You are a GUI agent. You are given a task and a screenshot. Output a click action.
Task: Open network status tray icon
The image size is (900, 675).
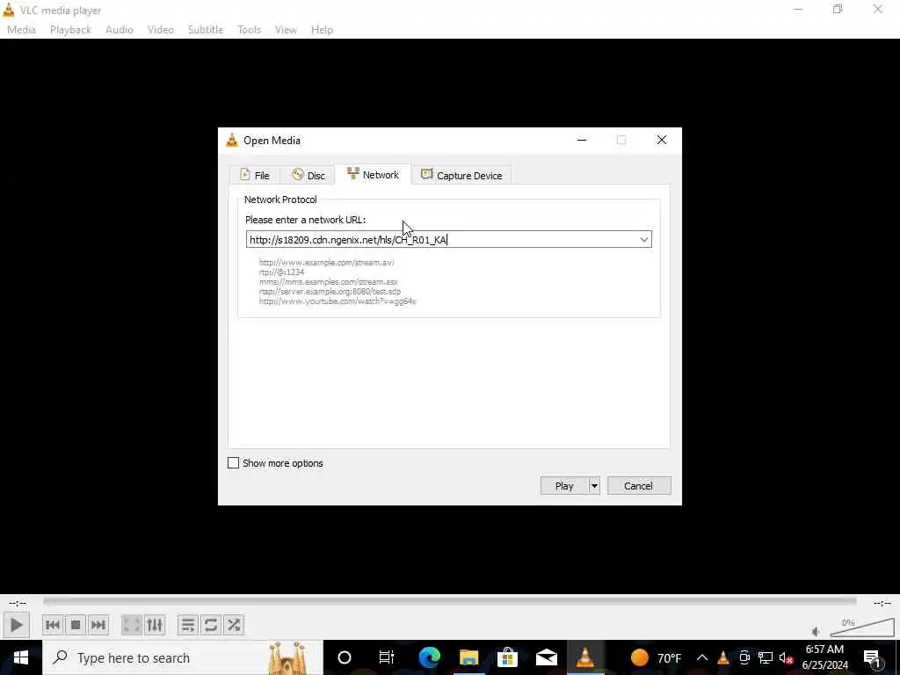[766, 657]
